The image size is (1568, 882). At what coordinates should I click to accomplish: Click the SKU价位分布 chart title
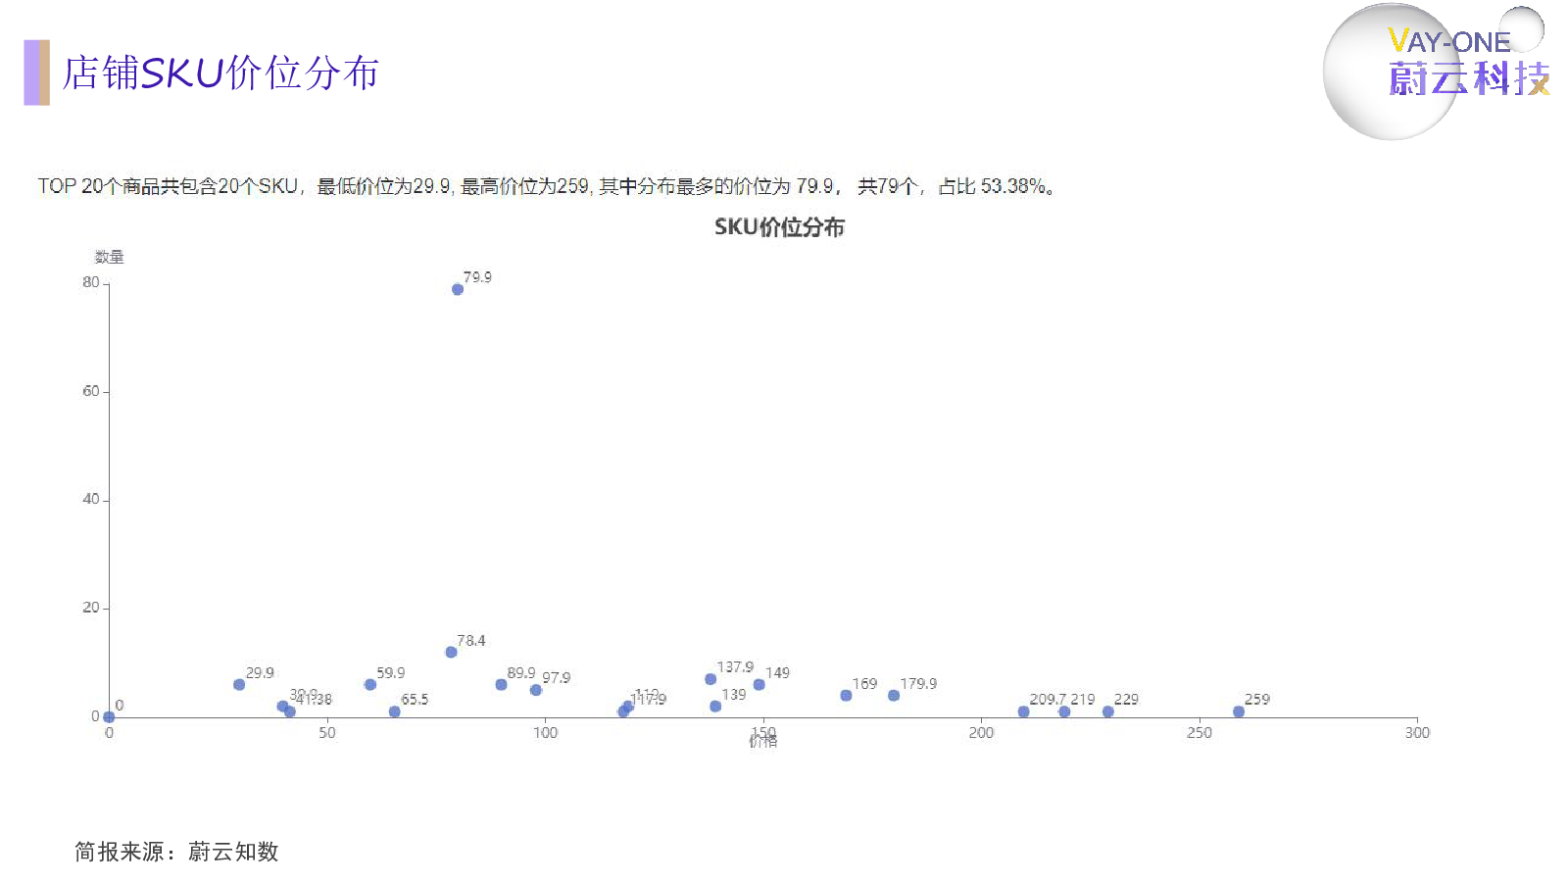tap(779, 227)
